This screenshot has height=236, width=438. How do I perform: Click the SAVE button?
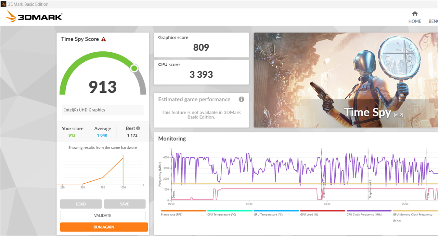point(125,204)
